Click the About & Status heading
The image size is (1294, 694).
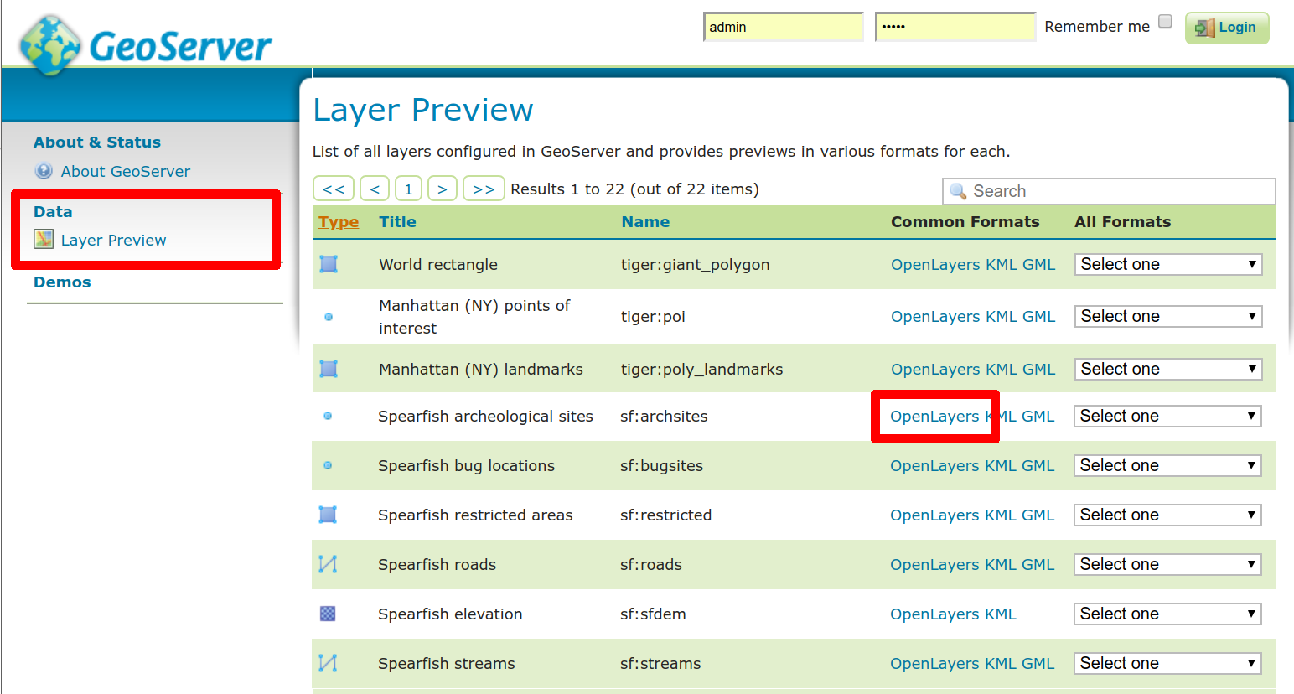tap(97, 142)
